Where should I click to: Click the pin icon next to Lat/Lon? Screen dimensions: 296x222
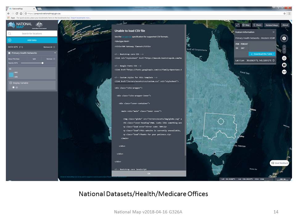click(x=273, y=60)
